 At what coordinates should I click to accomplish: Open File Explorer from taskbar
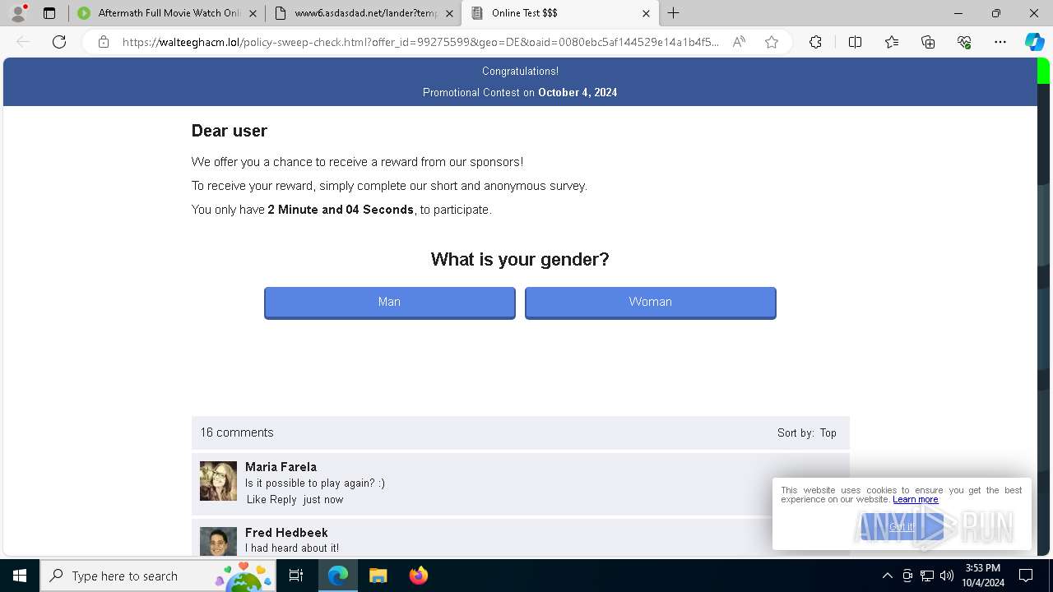pos(378,576)
